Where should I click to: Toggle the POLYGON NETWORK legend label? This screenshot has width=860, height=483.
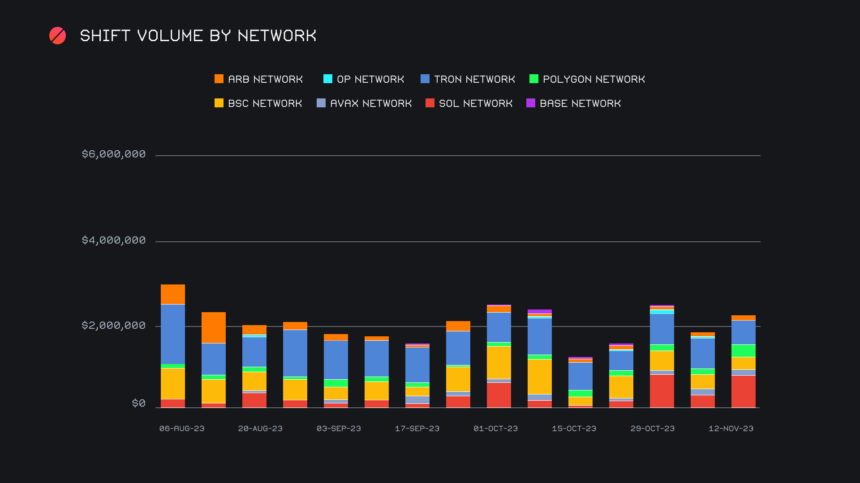point(593,80)
